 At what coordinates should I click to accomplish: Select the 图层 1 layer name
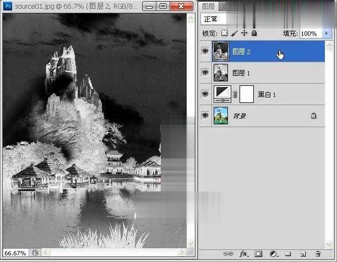[x=241, y=73]
